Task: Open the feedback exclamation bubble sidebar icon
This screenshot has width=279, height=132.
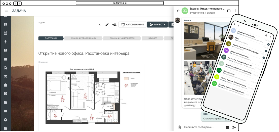Action: click(x=6, y=51)
